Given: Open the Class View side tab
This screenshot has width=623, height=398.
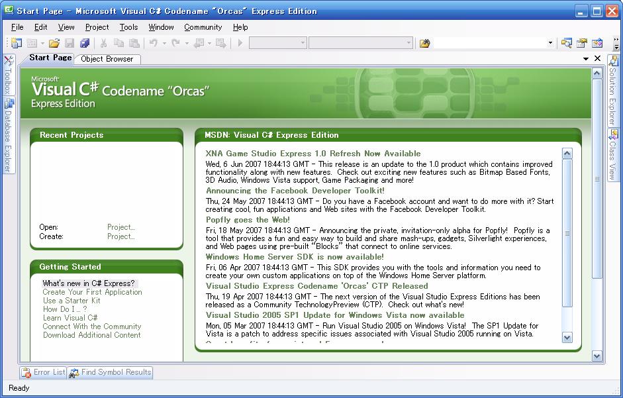Looking at the screenshot, I should coord(613,155).
